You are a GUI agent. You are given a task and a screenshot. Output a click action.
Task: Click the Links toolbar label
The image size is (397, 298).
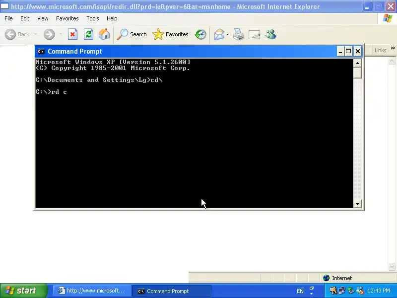pyautogui.click(x=380, y=50)
